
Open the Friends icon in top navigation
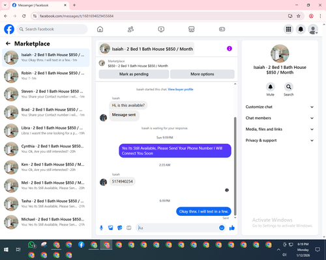coord(130,29)
